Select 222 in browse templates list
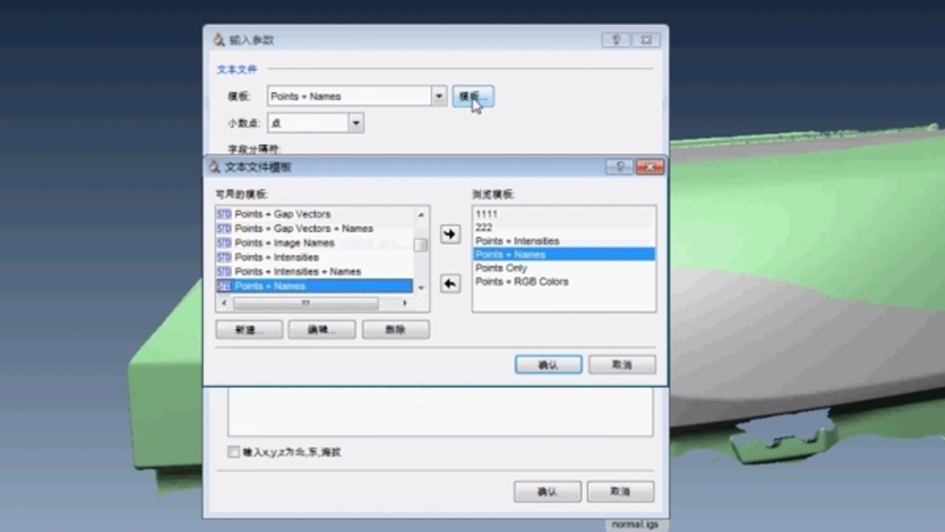The width and height of the screenshot is (945, 532). pos(563,227)
